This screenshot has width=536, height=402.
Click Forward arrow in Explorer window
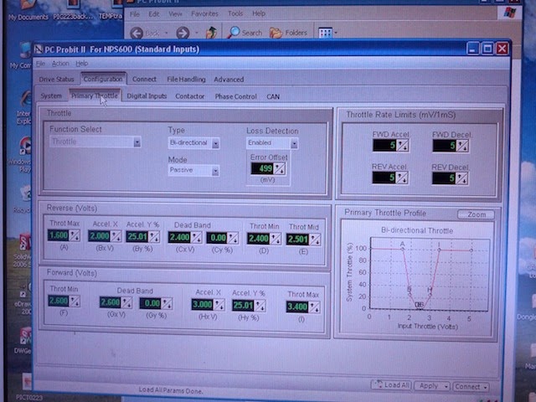pos(183,33)
